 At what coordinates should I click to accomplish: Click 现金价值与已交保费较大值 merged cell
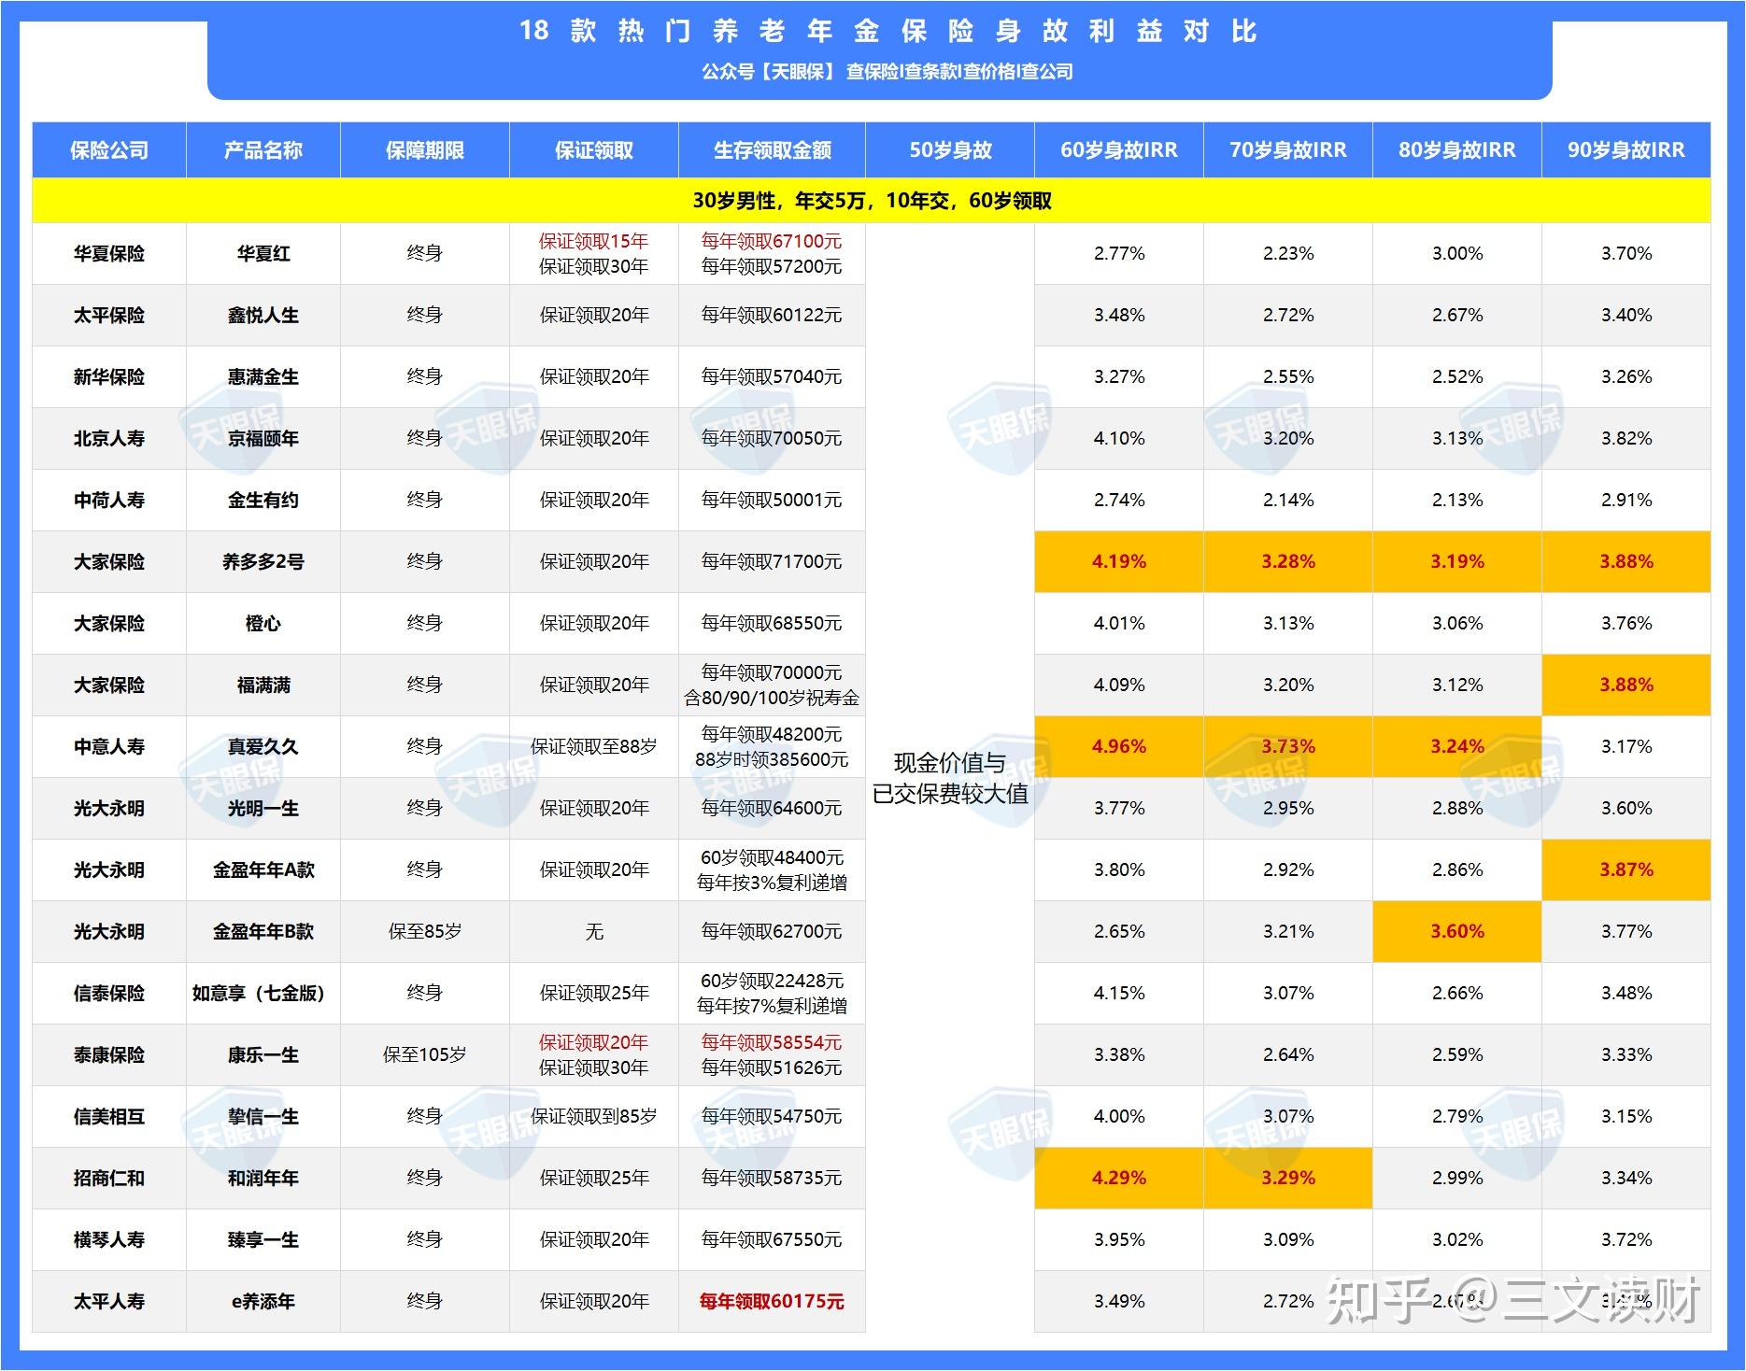coord(950,778)
